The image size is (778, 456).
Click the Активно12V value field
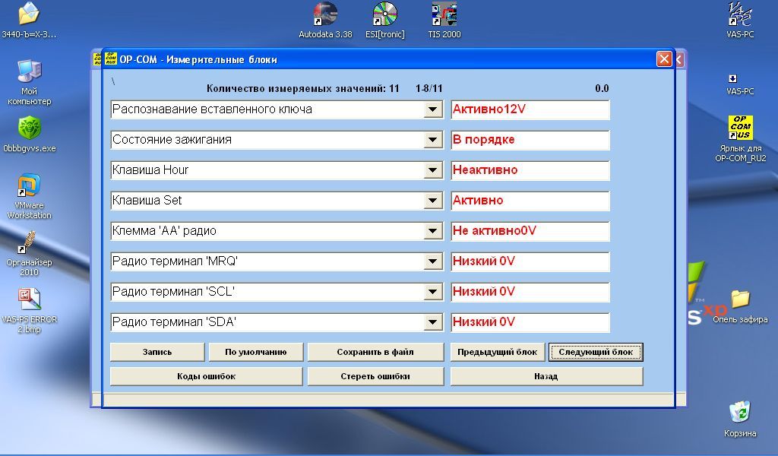tap(530, 109)
